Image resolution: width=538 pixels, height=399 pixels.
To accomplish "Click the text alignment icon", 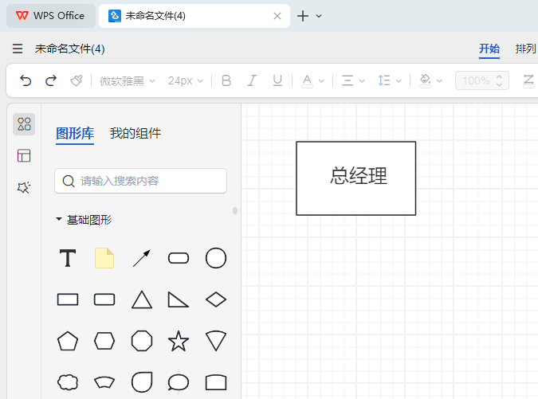I will point(348,81).
